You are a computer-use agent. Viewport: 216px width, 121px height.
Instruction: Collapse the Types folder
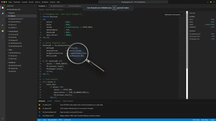click(8, 50)
